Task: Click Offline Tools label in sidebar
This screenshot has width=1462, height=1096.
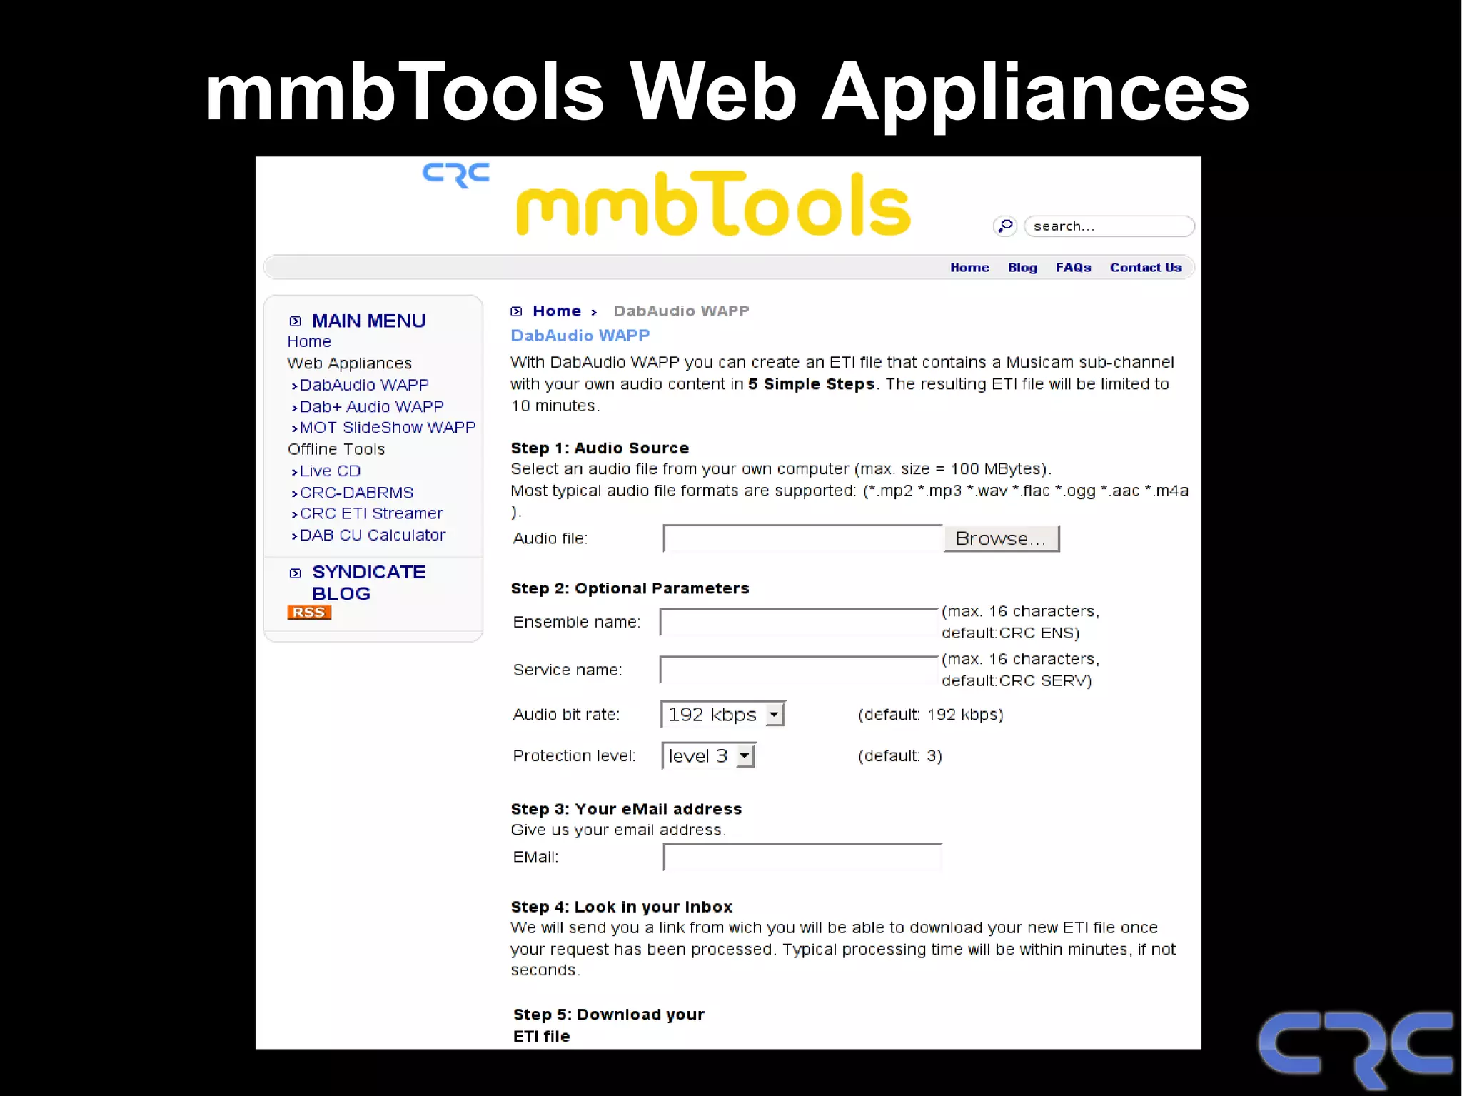Action: 336,449
